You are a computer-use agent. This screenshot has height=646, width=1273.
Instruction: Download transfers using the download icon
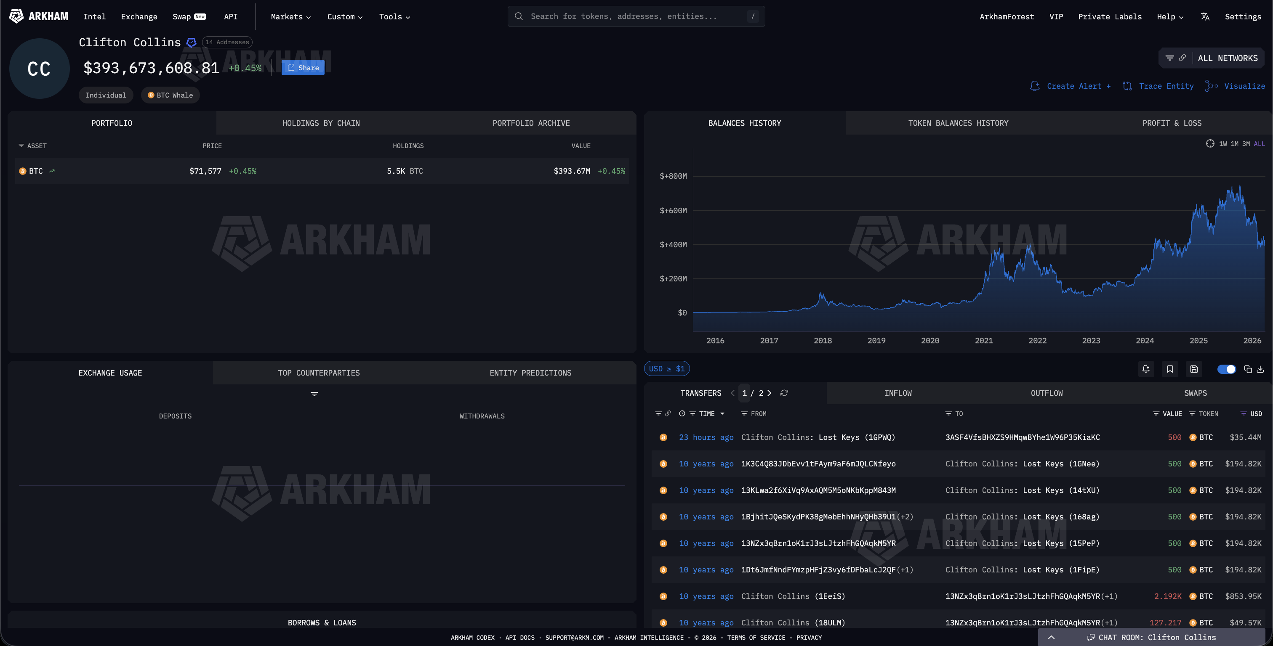point(1260,369)
